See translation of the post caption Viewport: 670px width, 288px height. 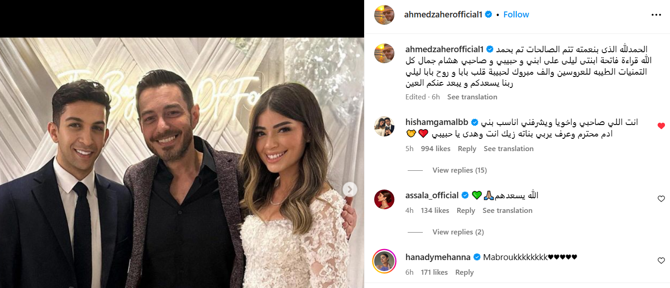(x=472, y=97)
